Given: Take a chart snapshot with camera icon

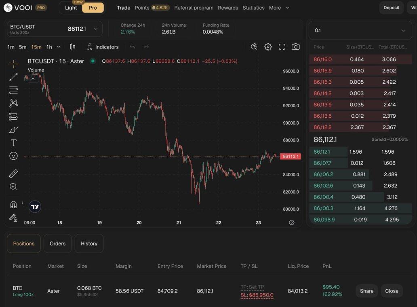Looking at the screenshot, I should click(296, 47).
